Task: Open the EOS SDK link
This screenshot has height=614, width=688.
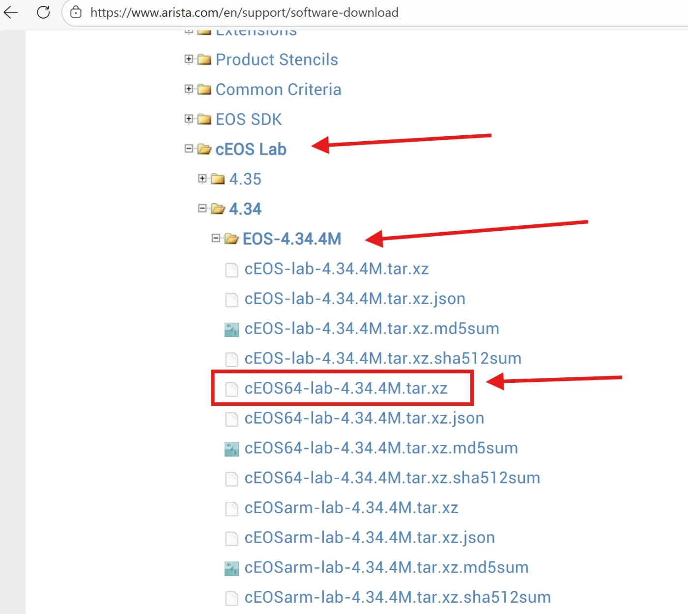Action: [248, 119]
